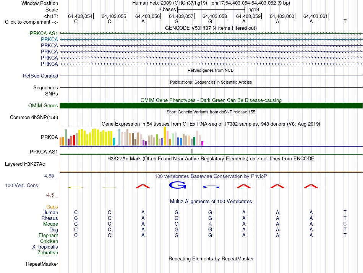Click the grayed A in the Mouse alignment row
This screenshot has width=363, height=273.
(210, 224)
